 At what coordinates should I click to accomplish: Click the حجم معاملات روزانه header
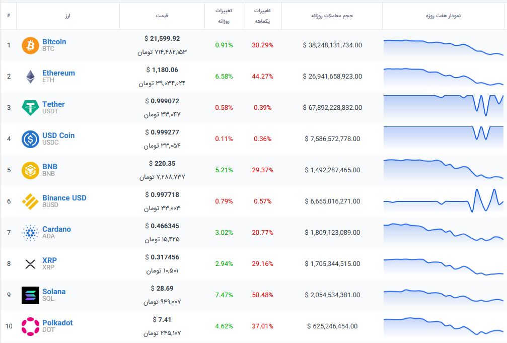click(x=332, y=16)
